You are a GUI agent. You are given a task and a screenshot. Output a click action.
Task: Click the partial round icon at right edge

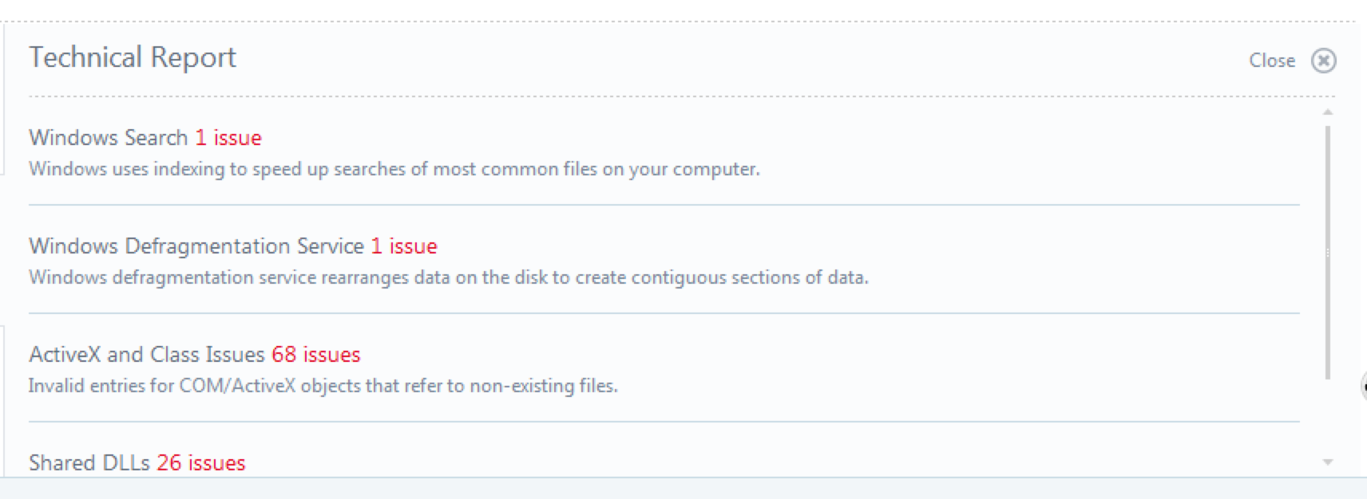[1363, 387]
